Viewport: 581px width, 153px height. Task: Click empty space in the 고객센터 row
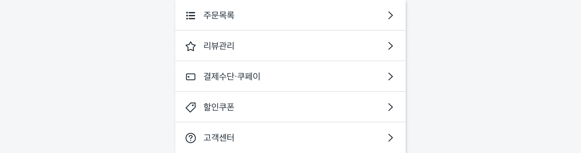[x=307, y=138]
